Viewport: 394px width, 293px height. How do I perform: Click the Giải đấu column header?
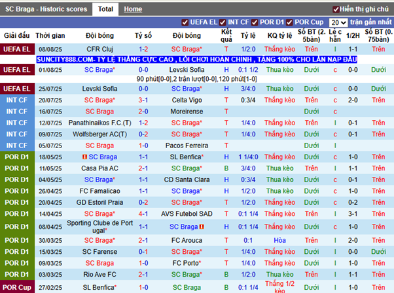tap(17, 36)
